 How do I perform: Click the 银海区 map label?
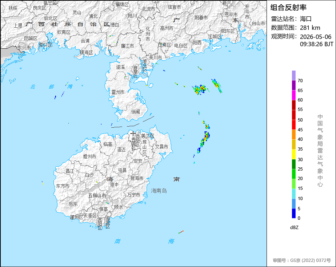click(86, 52)
